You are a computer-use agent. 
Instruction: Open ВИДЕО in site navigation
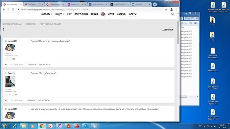59,14
